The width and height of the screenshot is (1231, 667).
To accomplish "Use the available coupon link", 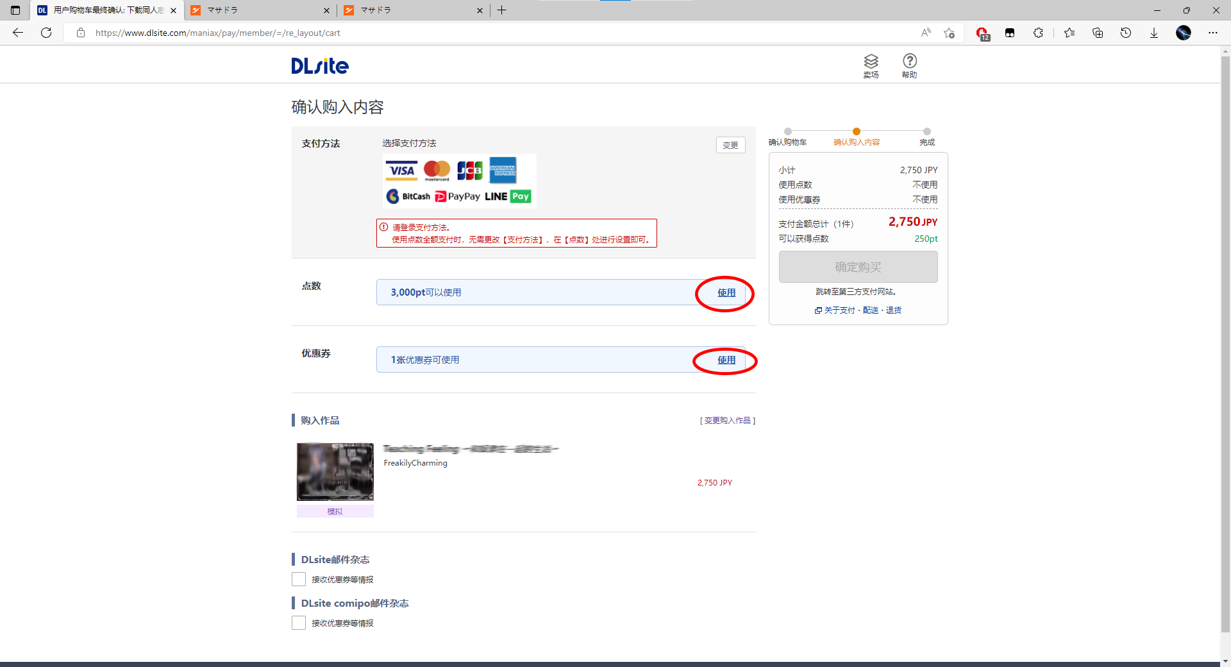I will 726,360.
